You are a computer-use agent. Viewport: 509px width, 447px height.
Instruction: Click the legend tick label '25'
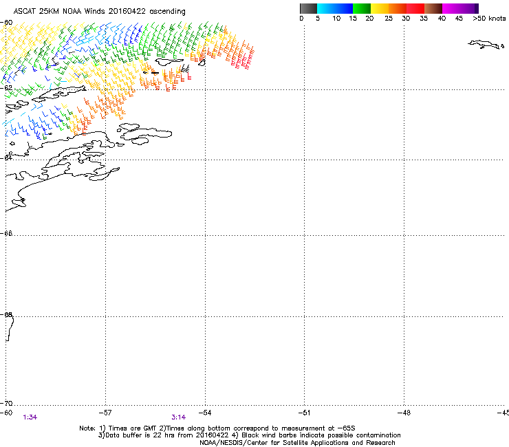coord(389,19)
